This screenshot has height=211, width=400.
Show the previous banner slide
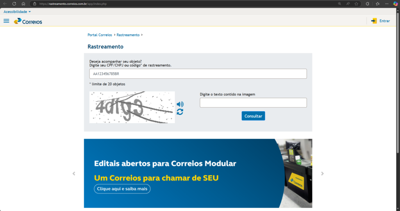(74, 173)
